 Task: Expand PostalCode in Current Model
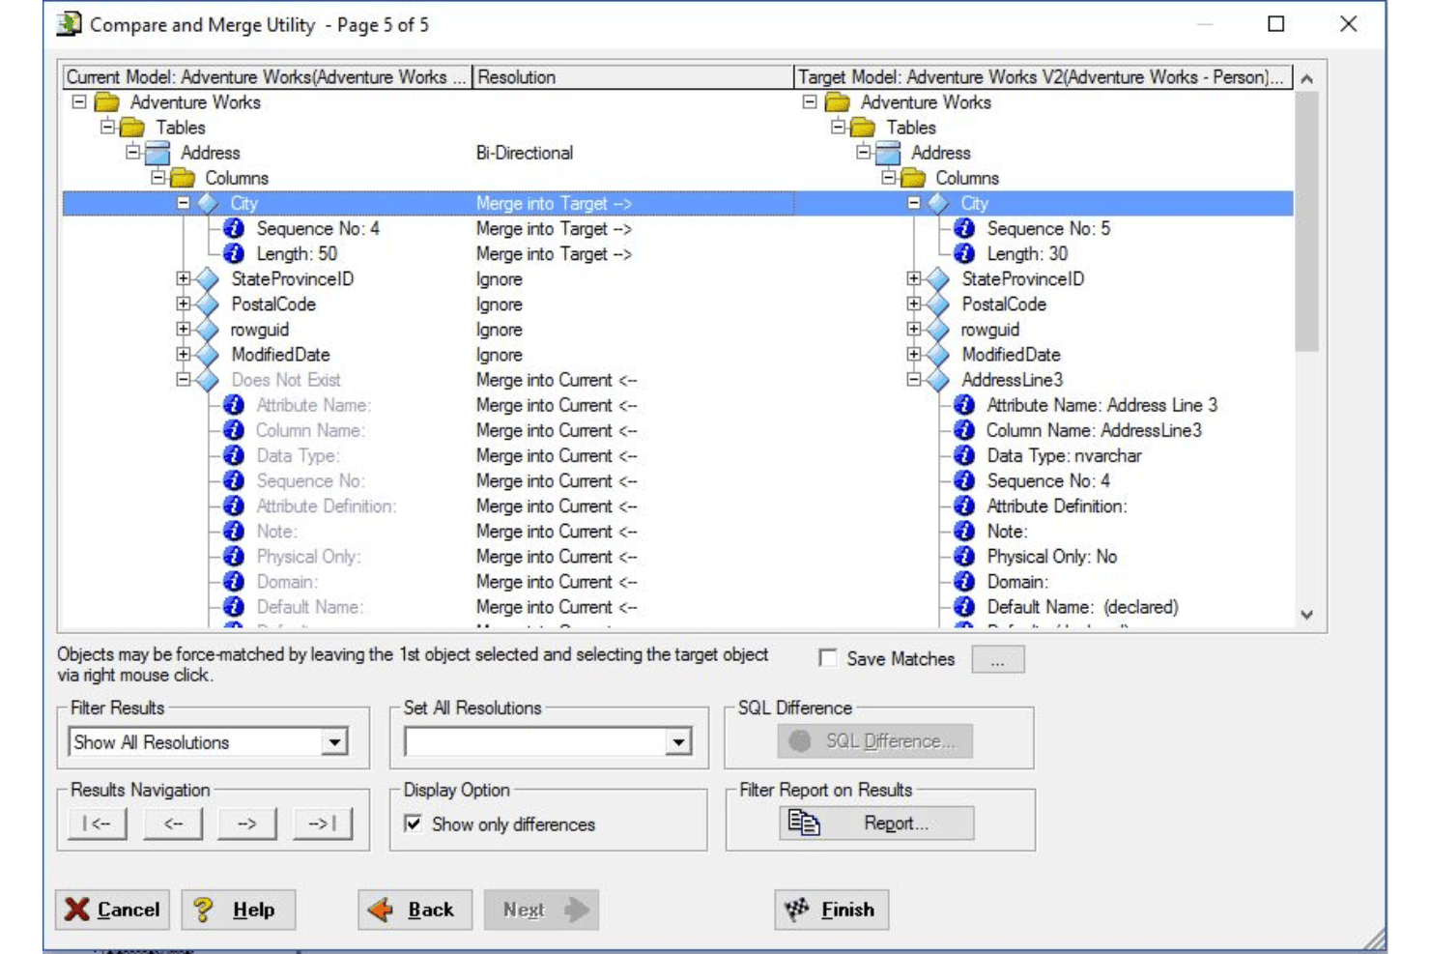pyautogui.click(x=184, y=304)
